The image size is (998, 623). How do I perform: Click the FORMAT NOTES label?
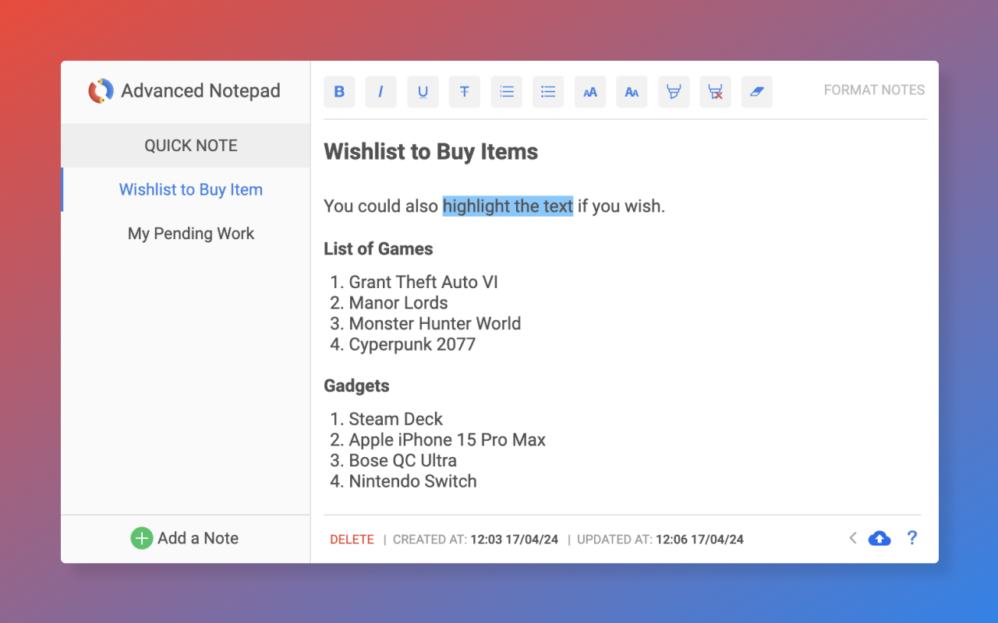(874, 90)
